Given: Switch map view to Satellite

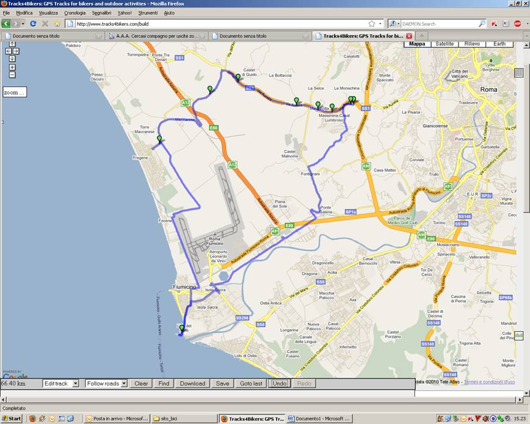Looking at the screenshot, I should point(445,44).
